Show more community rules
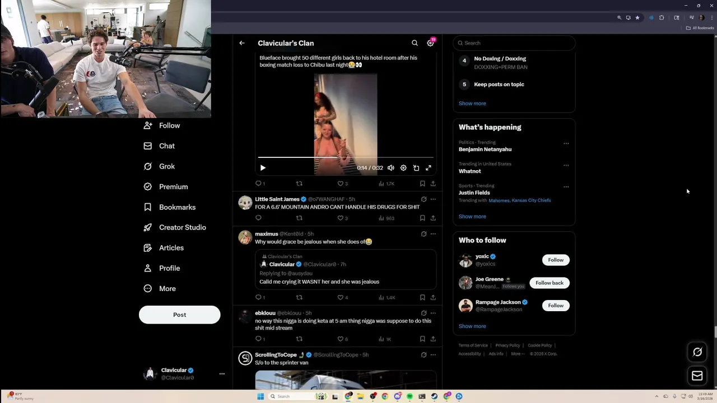The width and height of the screenshot is (717, 403). pos(472,104)
